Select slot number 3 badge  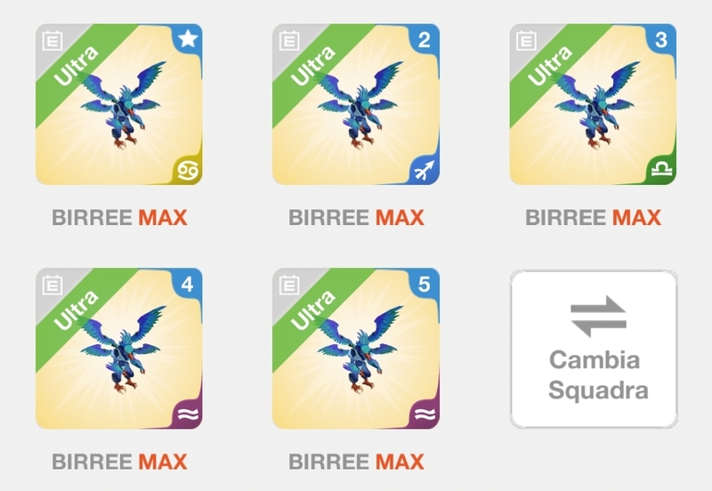tap(661, 40)
